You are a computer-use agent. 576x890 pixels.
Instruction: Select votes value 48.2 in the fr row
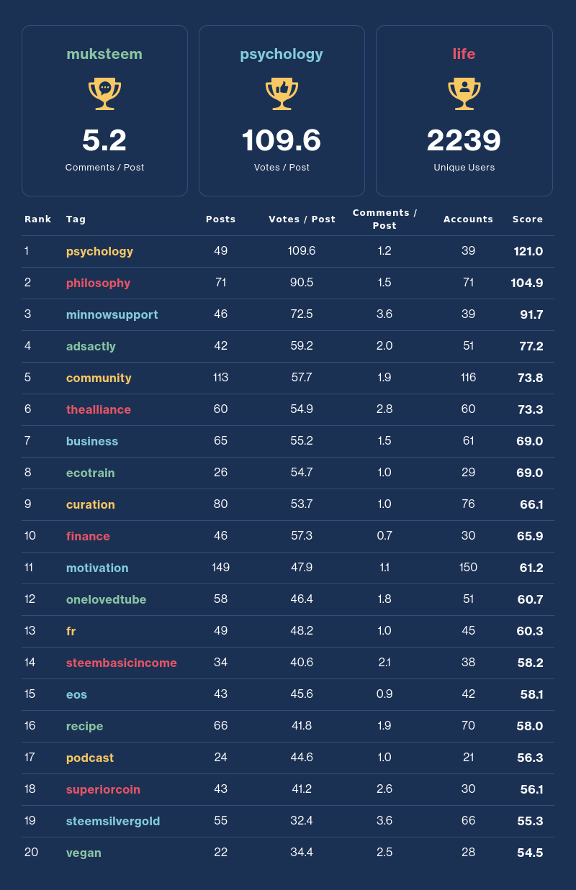click(302, 631)
